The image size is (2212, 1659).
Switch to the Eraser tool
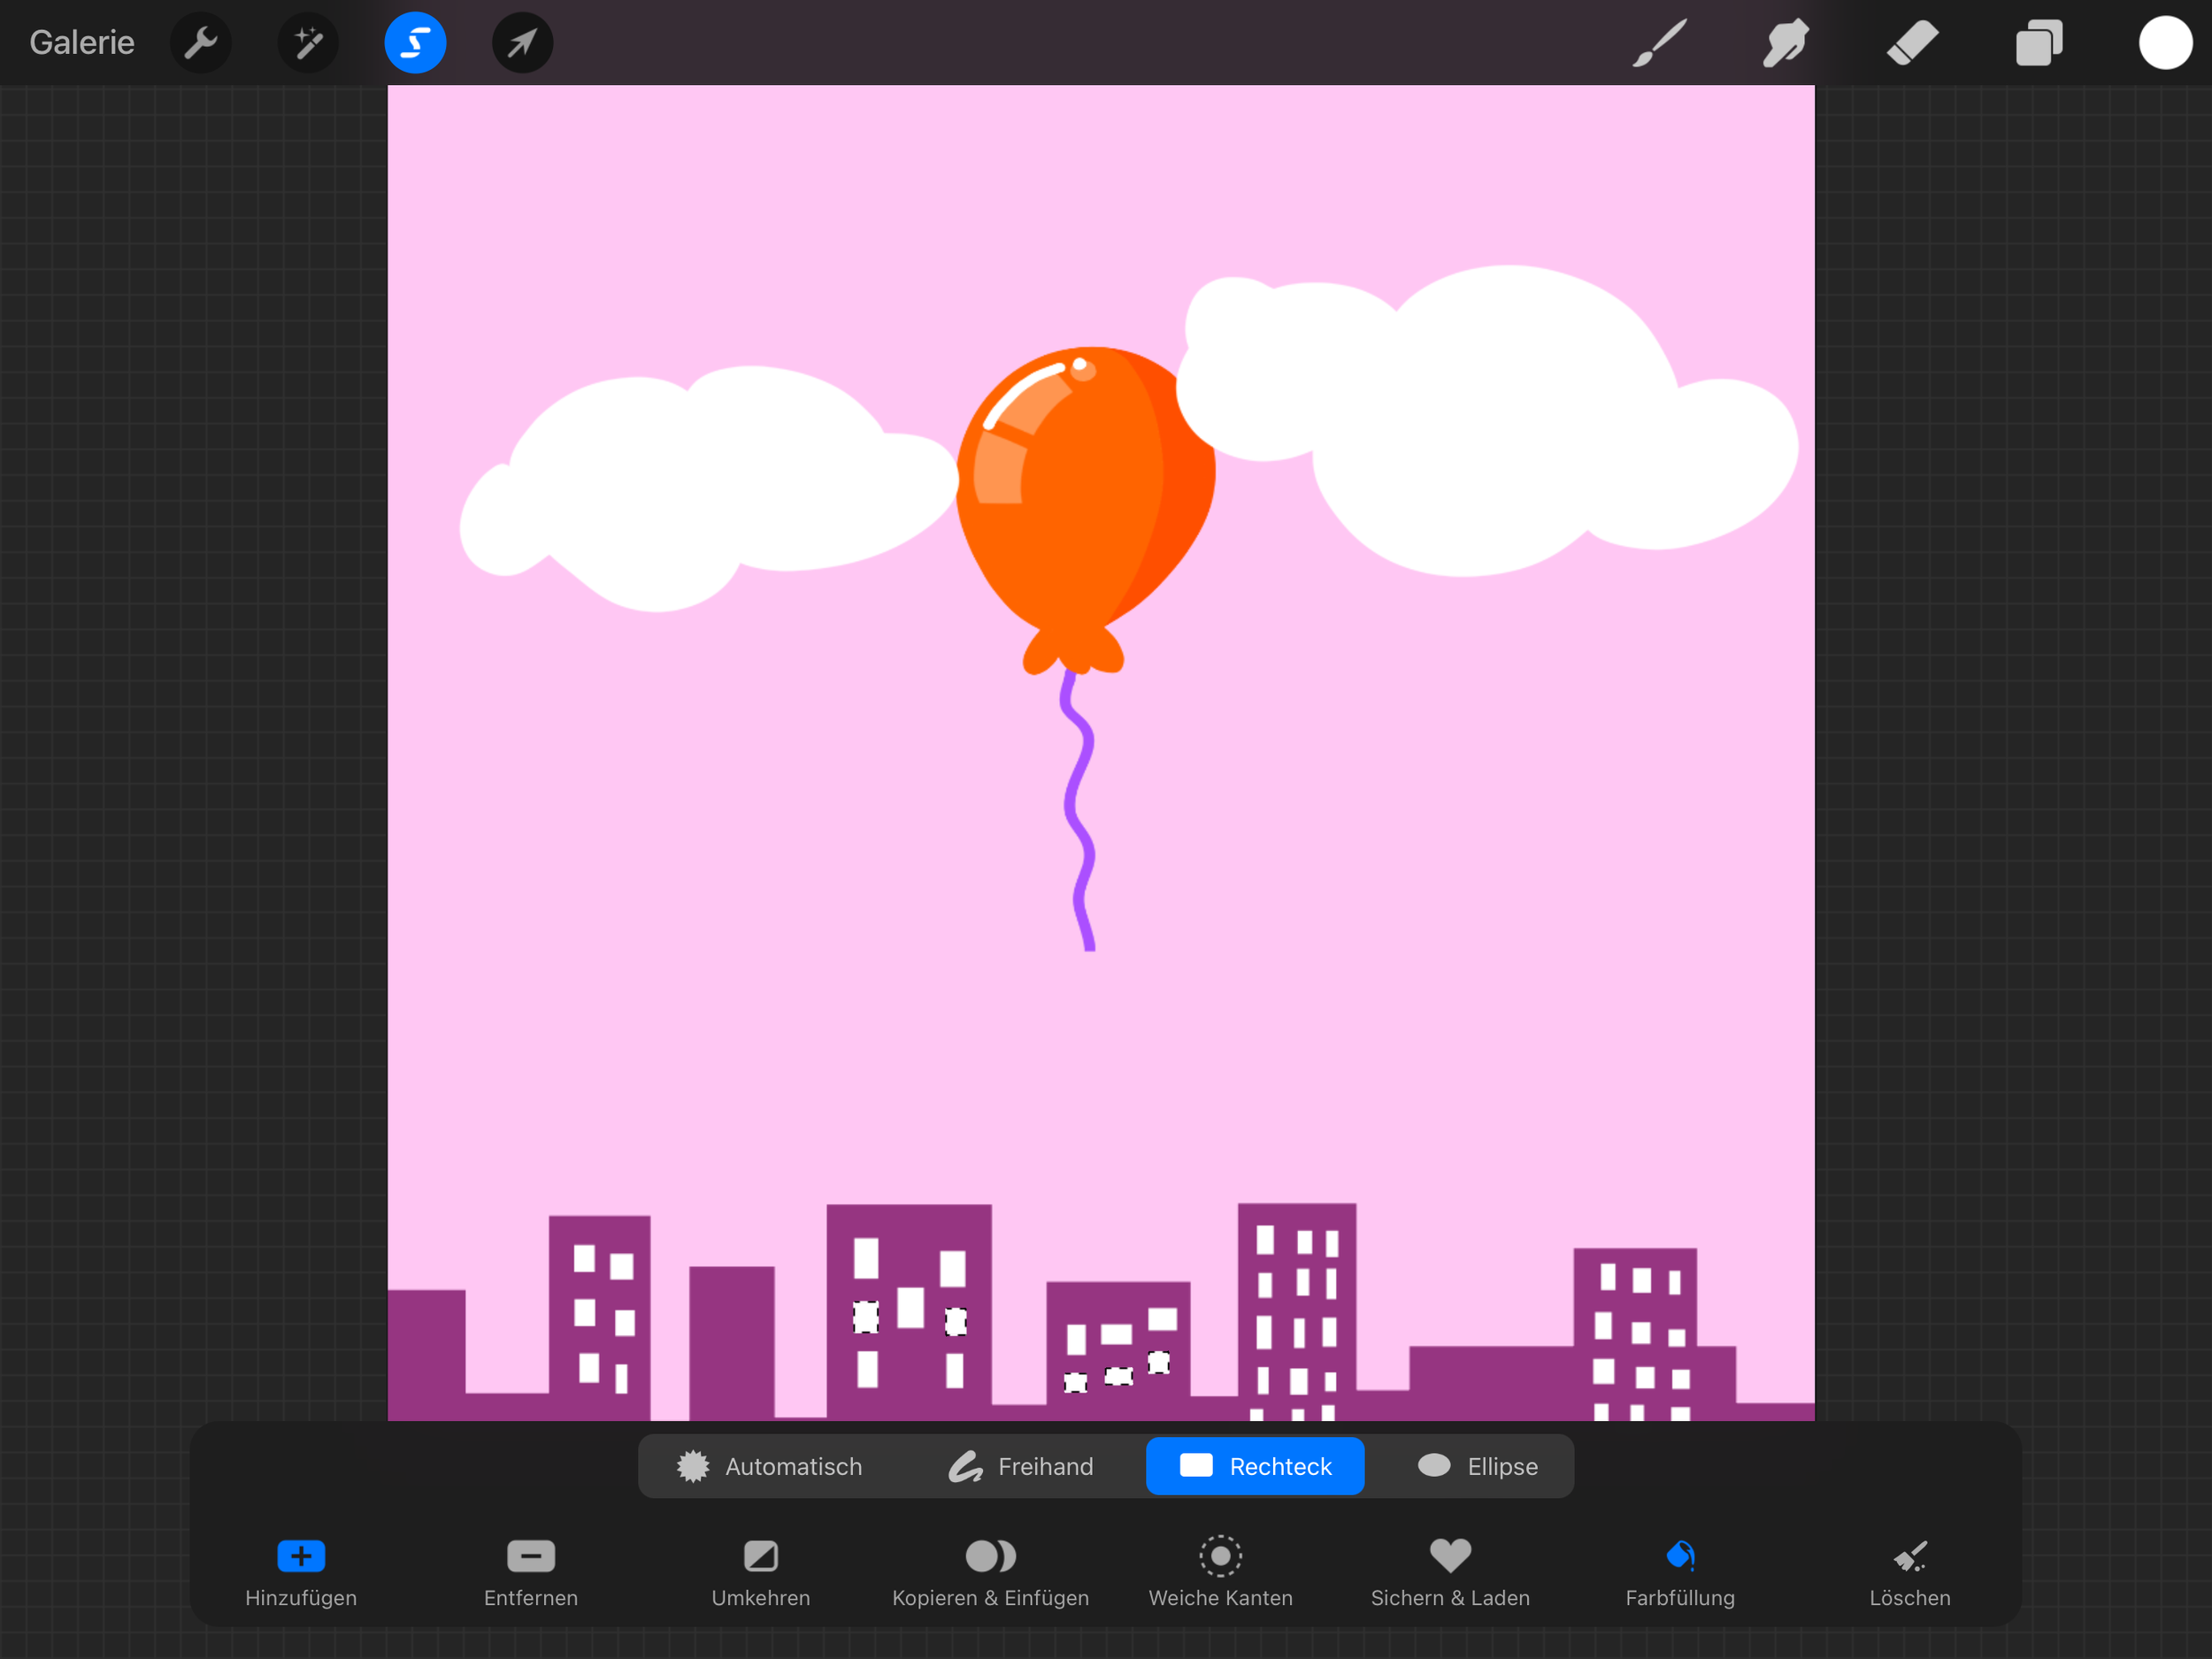[1912, 42]
